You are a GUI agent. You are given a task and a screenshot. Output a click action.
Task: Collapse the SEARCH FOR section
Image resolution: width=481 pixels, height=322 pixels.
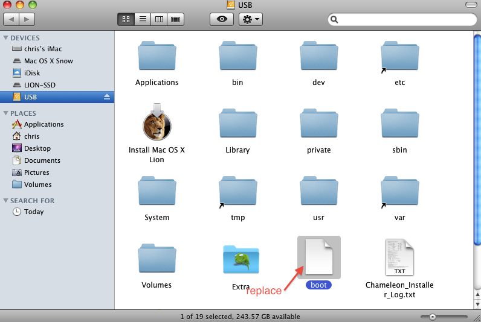click(5, 200)
